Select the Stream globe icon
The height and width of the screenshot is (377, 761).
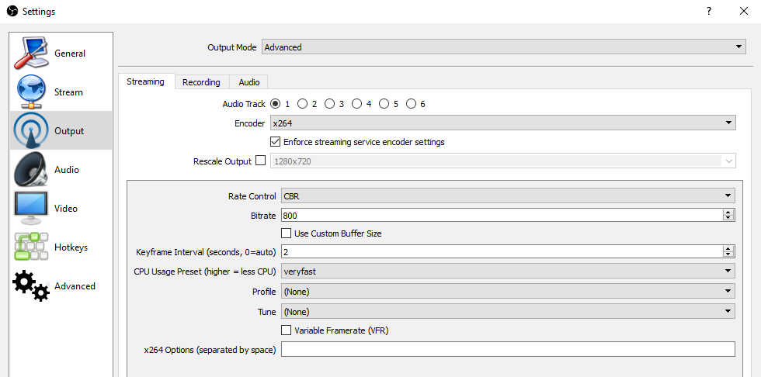(x=31, y=92)
